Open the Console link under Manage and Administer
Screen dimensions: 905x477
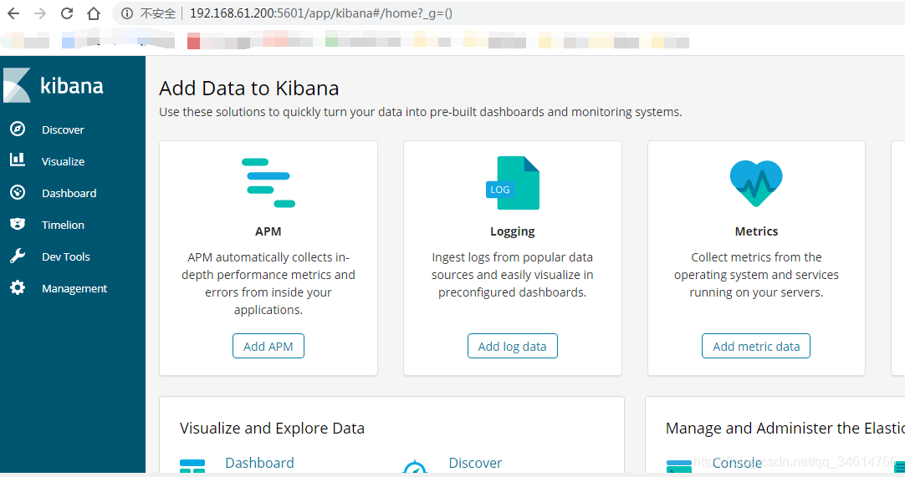737,463
